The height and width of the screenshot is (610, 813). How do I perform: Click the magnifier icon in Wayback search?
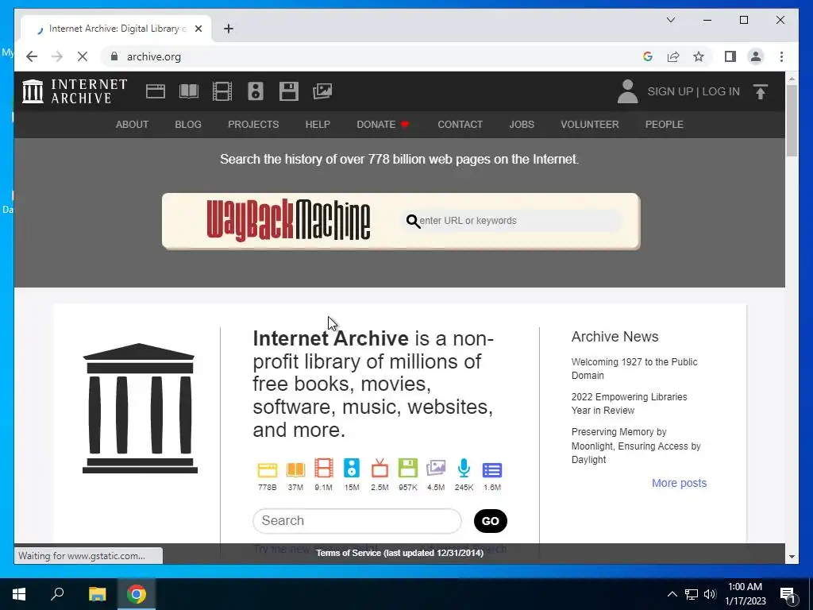pyautogui.click(x=413, y=222)
